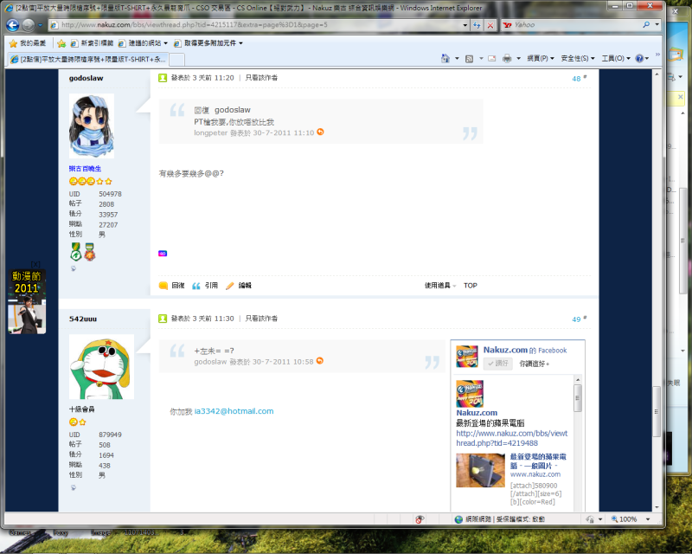Open the 100% zoom level dropdown
Viewport: 692px width, 554px height.
[648, 519]
